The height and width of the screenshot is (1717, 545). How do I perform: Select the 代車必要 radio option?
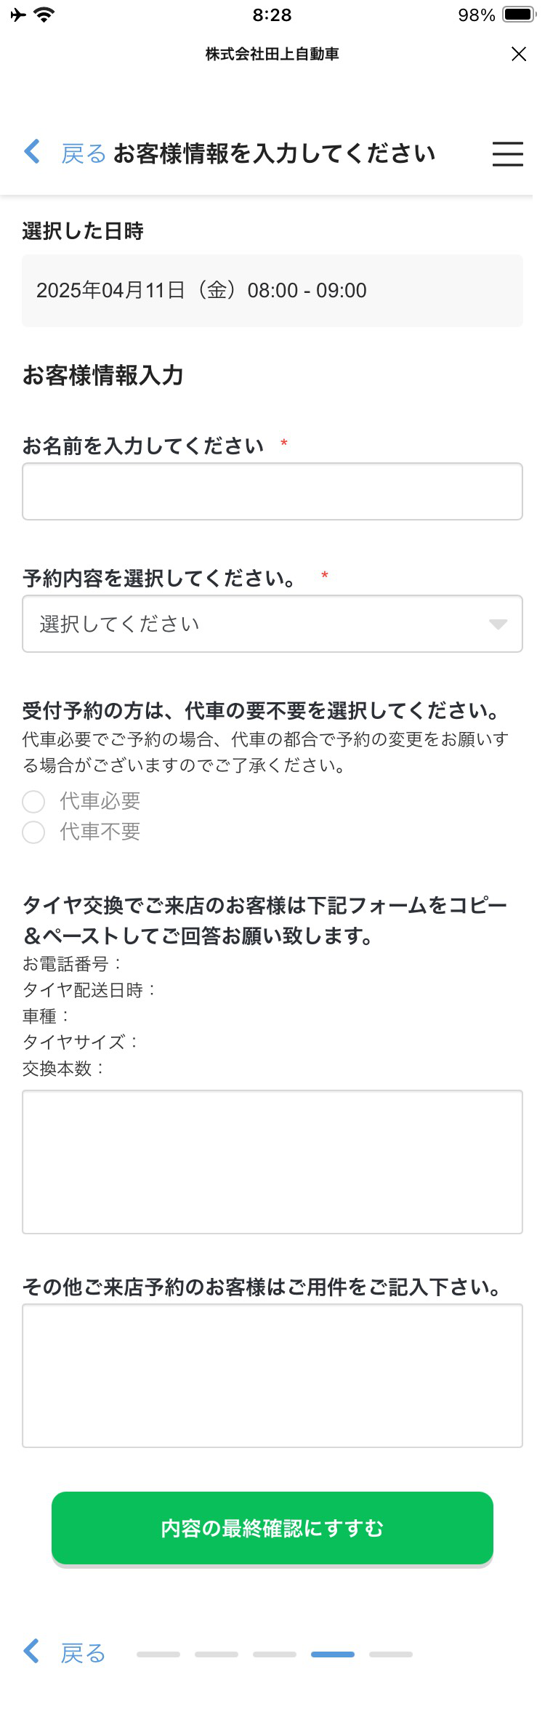tap(33, 801)
